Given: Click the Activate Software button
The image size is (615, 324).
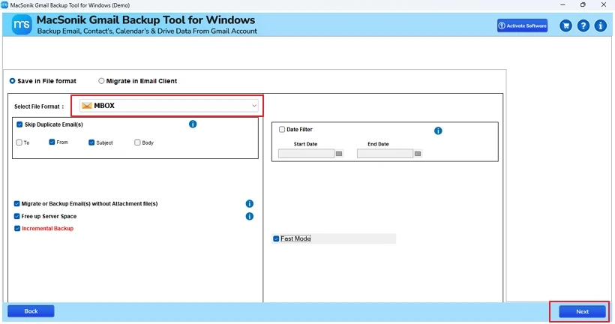Looking at the screenshot, I should click(x=522, y=25).
